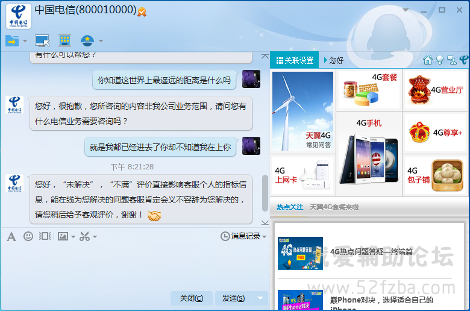Expand the send file dropdown arrow
This screenshot has height=311, width=470.
click(x=25, y=41)
